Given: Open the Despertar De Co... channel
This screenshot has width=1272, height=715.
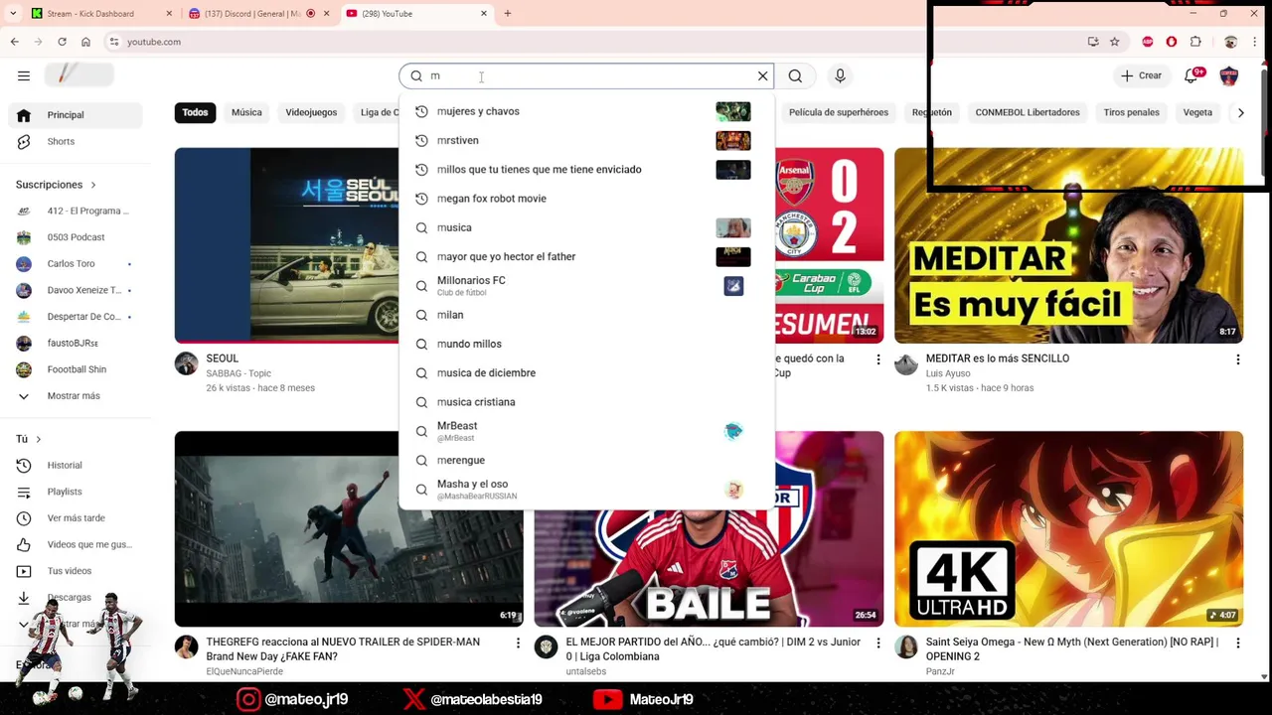Looking at the screenshot, I should coord(76,317).
